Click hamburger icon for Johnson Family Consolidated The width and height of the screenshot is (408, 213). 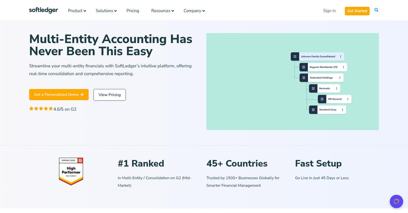point(295,56)
